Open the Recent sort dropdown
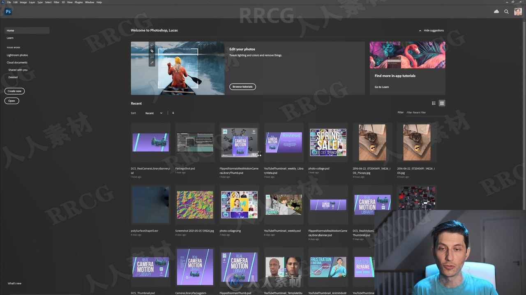The height and width of the screenshot is (295, 526). coord(154,113)
